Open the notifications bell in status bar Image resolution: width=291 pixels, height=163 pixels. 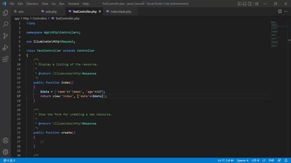click(x=286, y=160)
